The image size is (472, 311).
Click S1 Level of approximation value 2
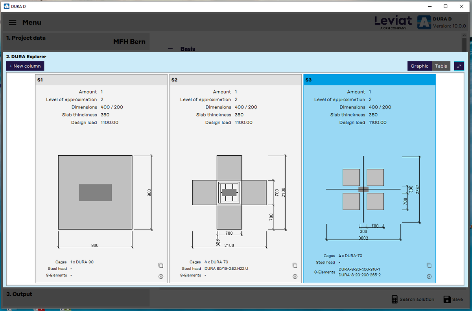(102, 99)
